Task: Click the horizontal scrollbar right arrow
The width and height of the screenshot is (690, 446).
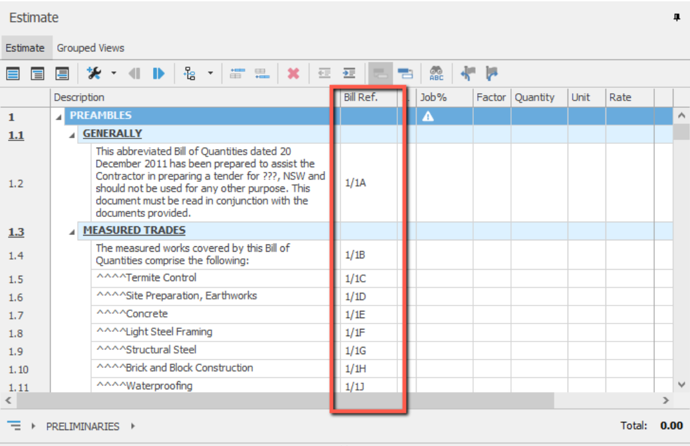Action: [x=665, y=401]
